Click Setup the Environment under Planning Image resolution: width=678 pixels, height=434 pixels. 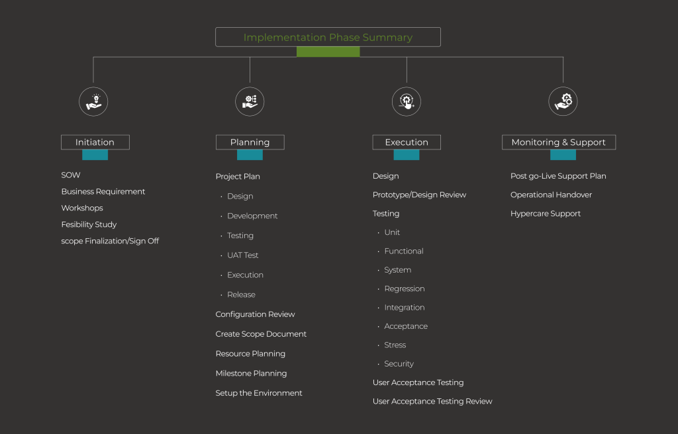(x=258, y=392)
